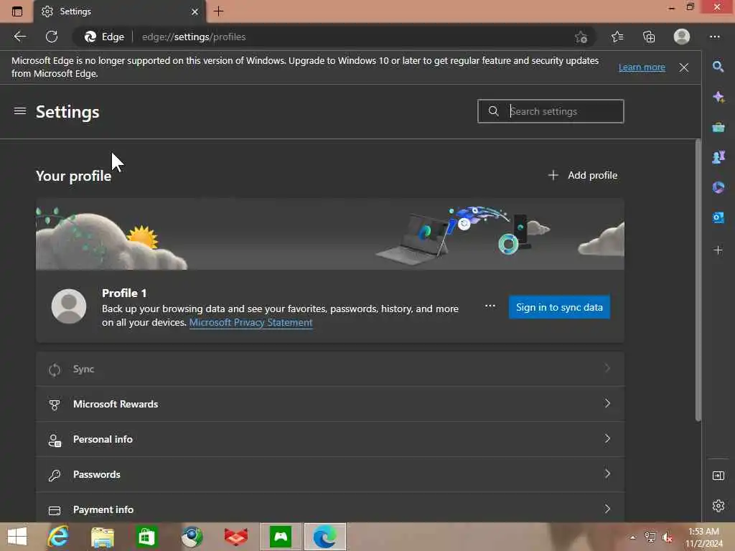Add this page to favorites star icon

click(581, 37)
